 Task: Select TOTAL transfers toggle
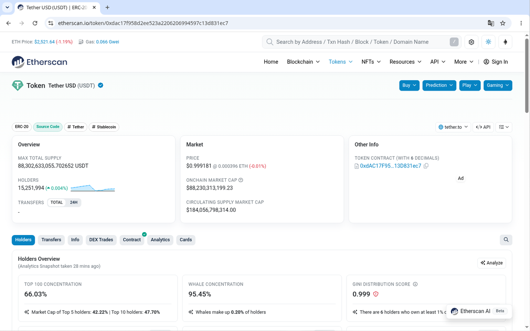tap(57, 203)
